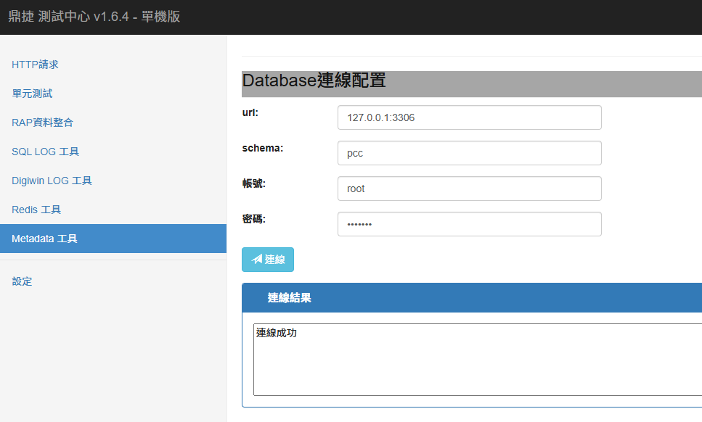Viewport: 702px width, 422px height.
Task: Select the active Metadata 工具 item
Action: 44,239
